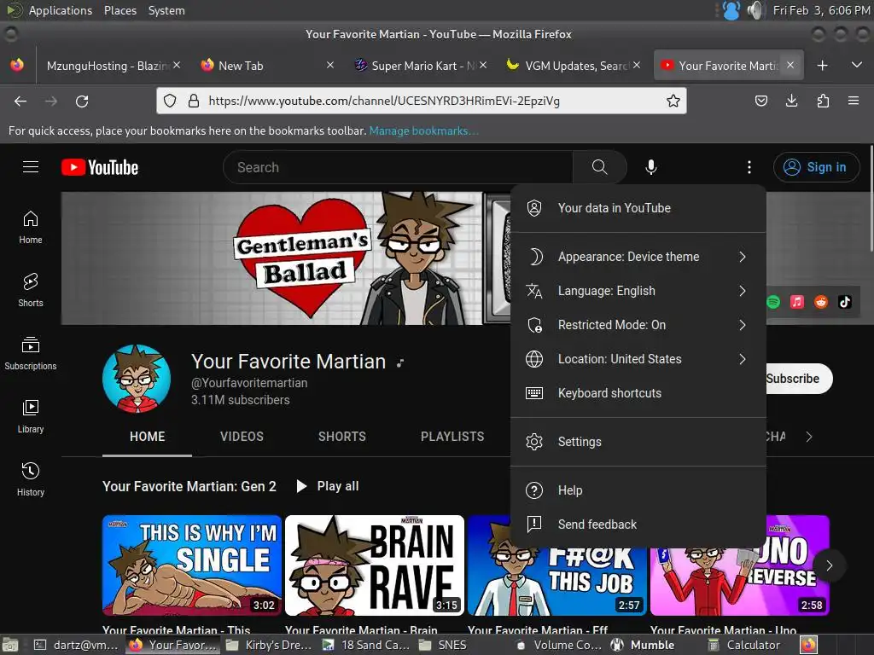874x655 pixels.
Task: Click the Spotify link icon on banner
Action: click(x=773, y=302)
